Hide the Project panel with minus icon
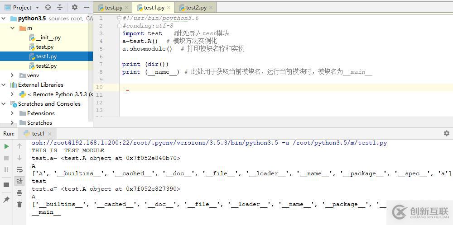 click(x=86, y=7)
